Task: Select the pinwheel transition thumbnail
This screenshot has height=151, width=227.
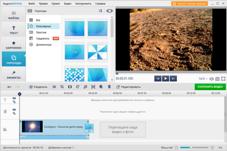Action: click(x=97, y=52)
